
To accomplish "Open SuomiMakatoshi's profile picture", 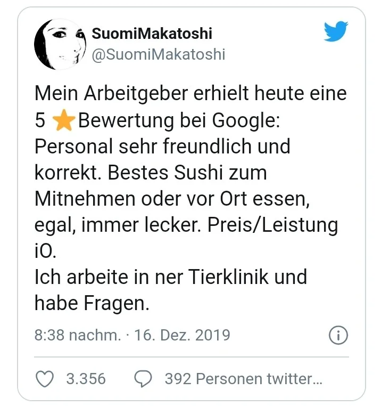I will (60, 43).
